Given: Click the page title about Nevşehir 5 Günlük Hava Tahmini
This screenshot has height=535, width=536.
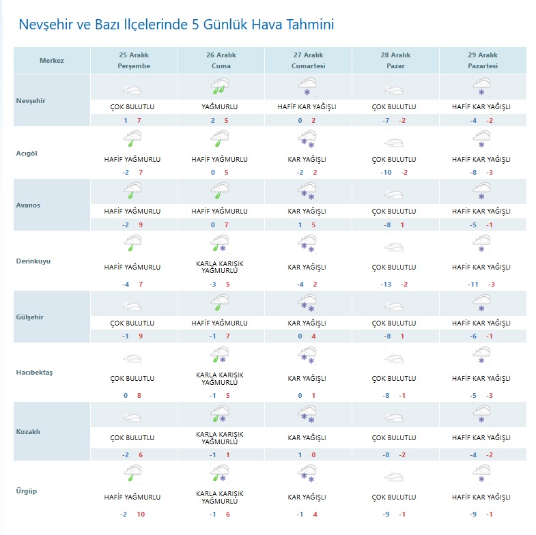Looking at the screenshot, I should [176, 26].
